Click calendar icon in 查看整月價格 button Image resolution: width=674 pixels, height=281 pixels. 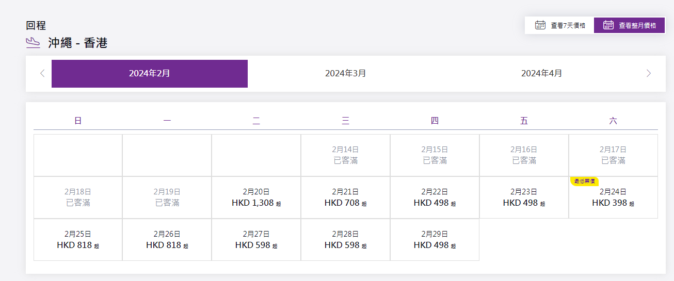[x=608, y=25]
